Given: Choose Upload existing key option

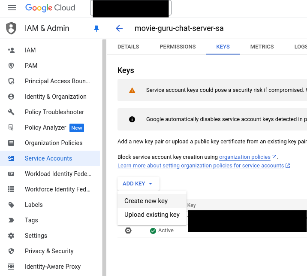Looking at the screenshot, I should click(152, 215).
